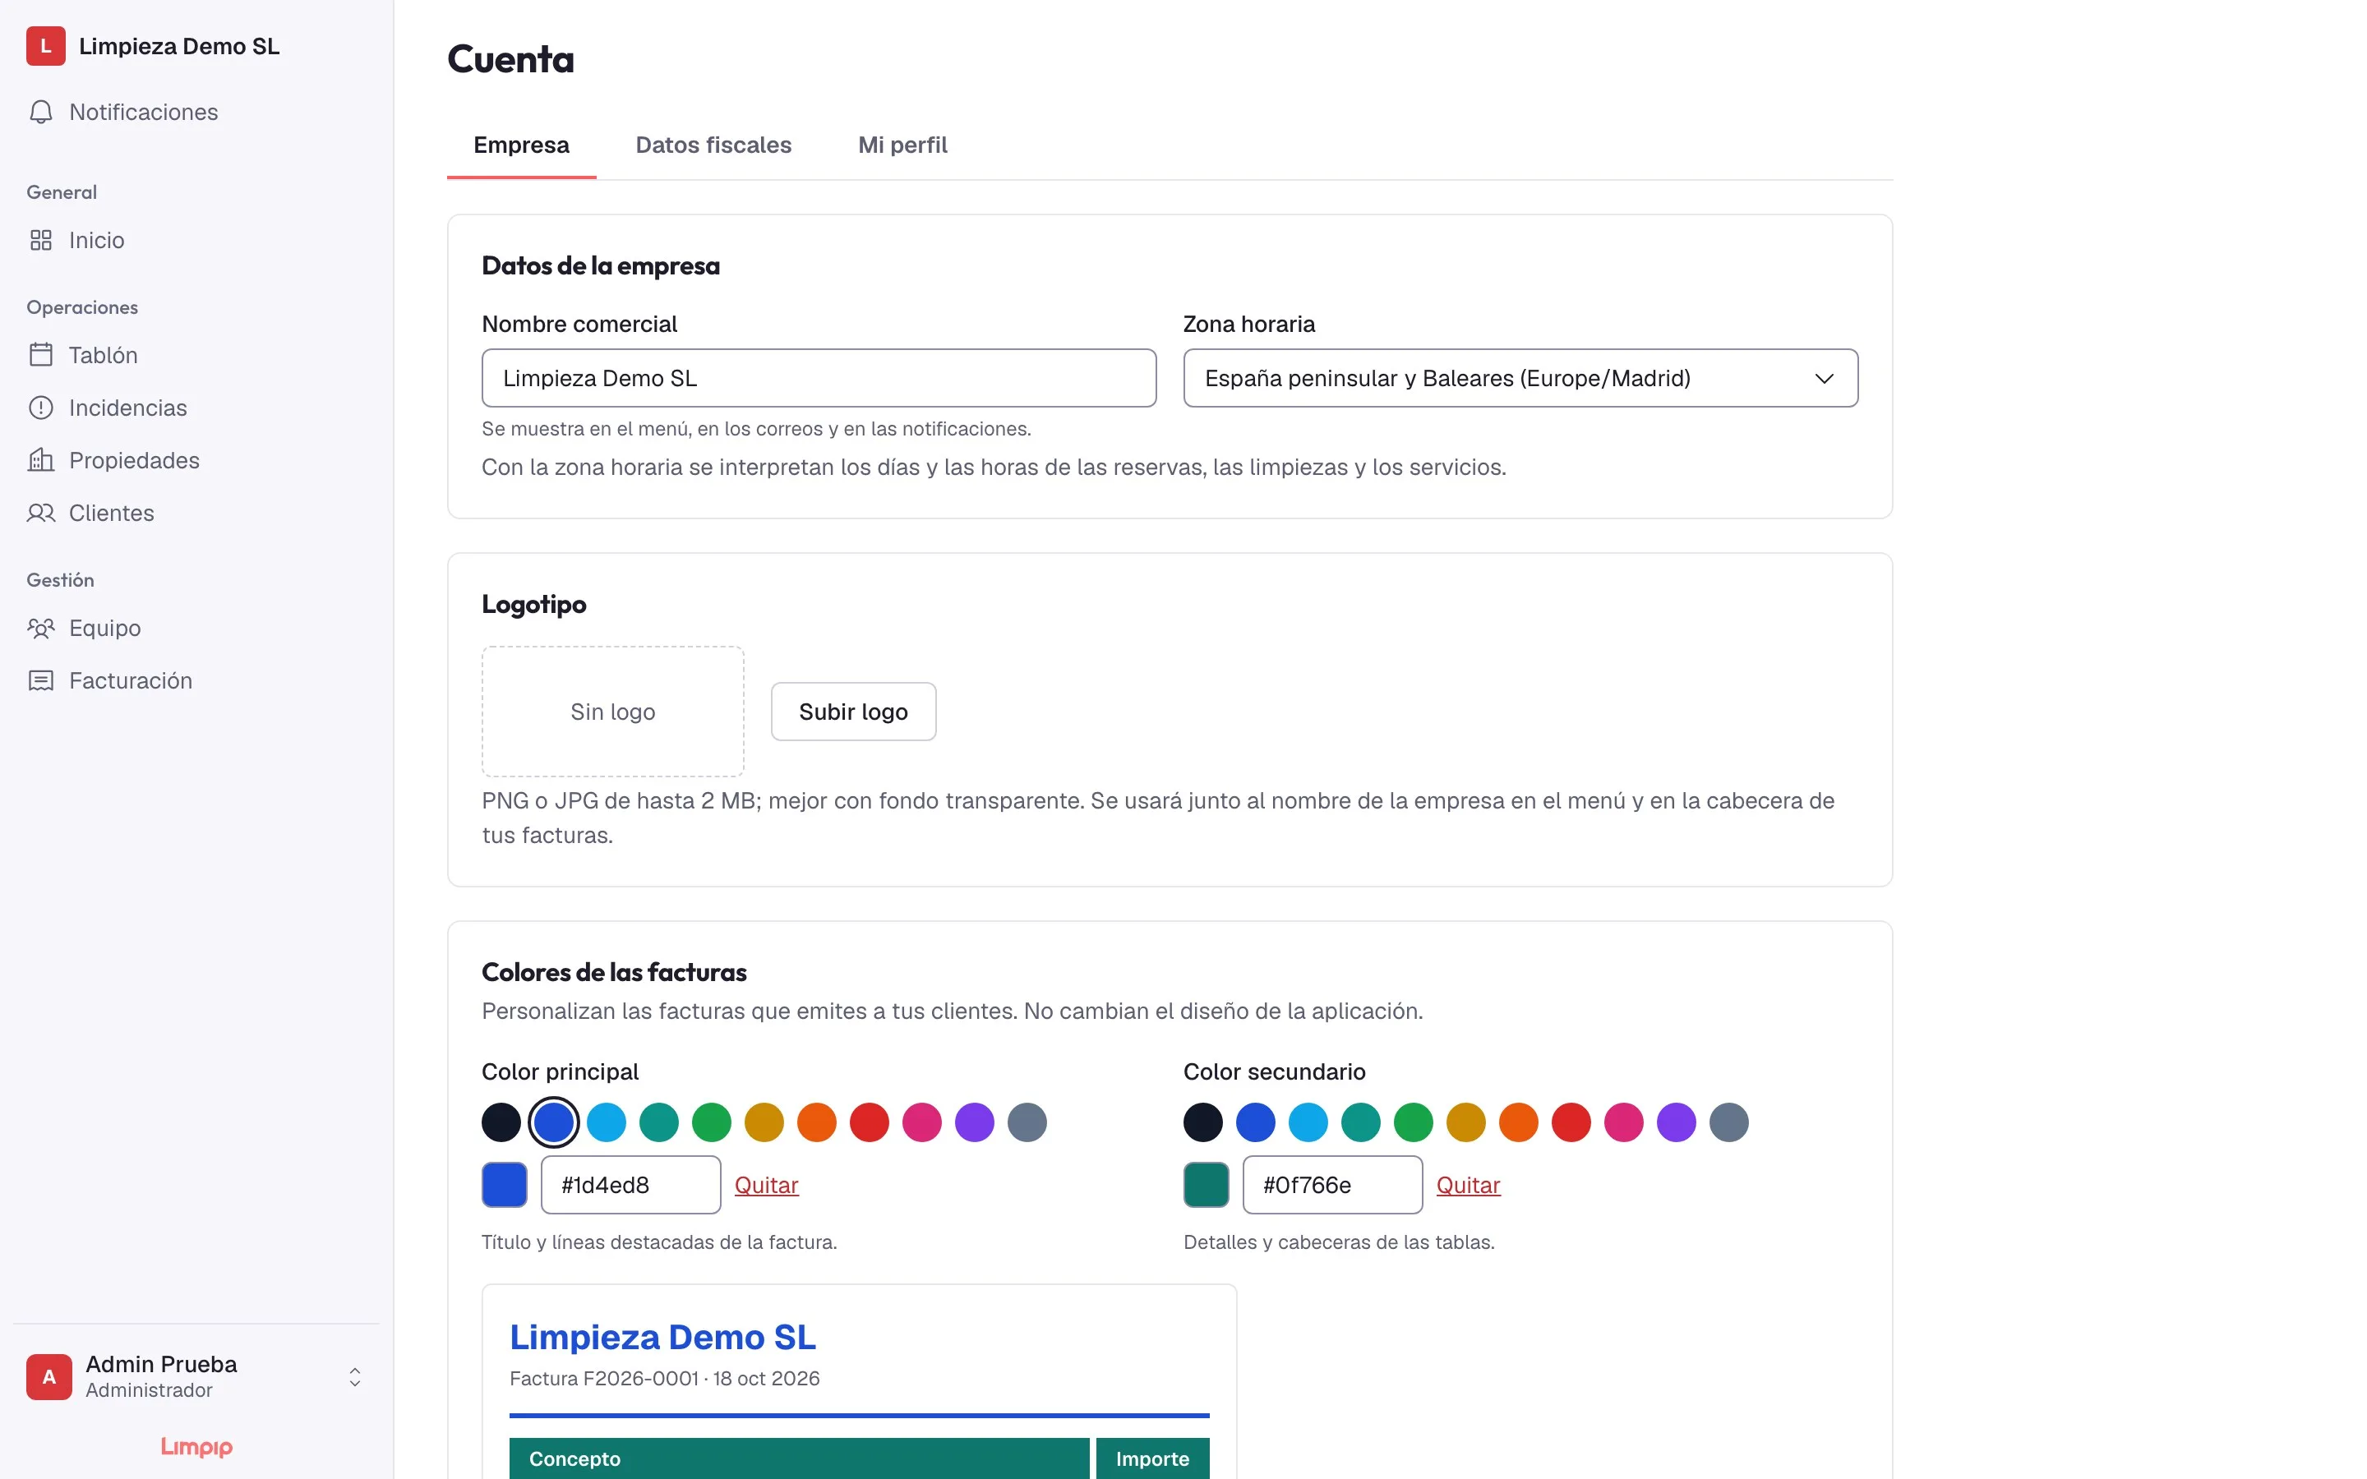Open the Zona horaria dropdown
Screen dimensions: 2367x1479
(x=1520, y=379)
